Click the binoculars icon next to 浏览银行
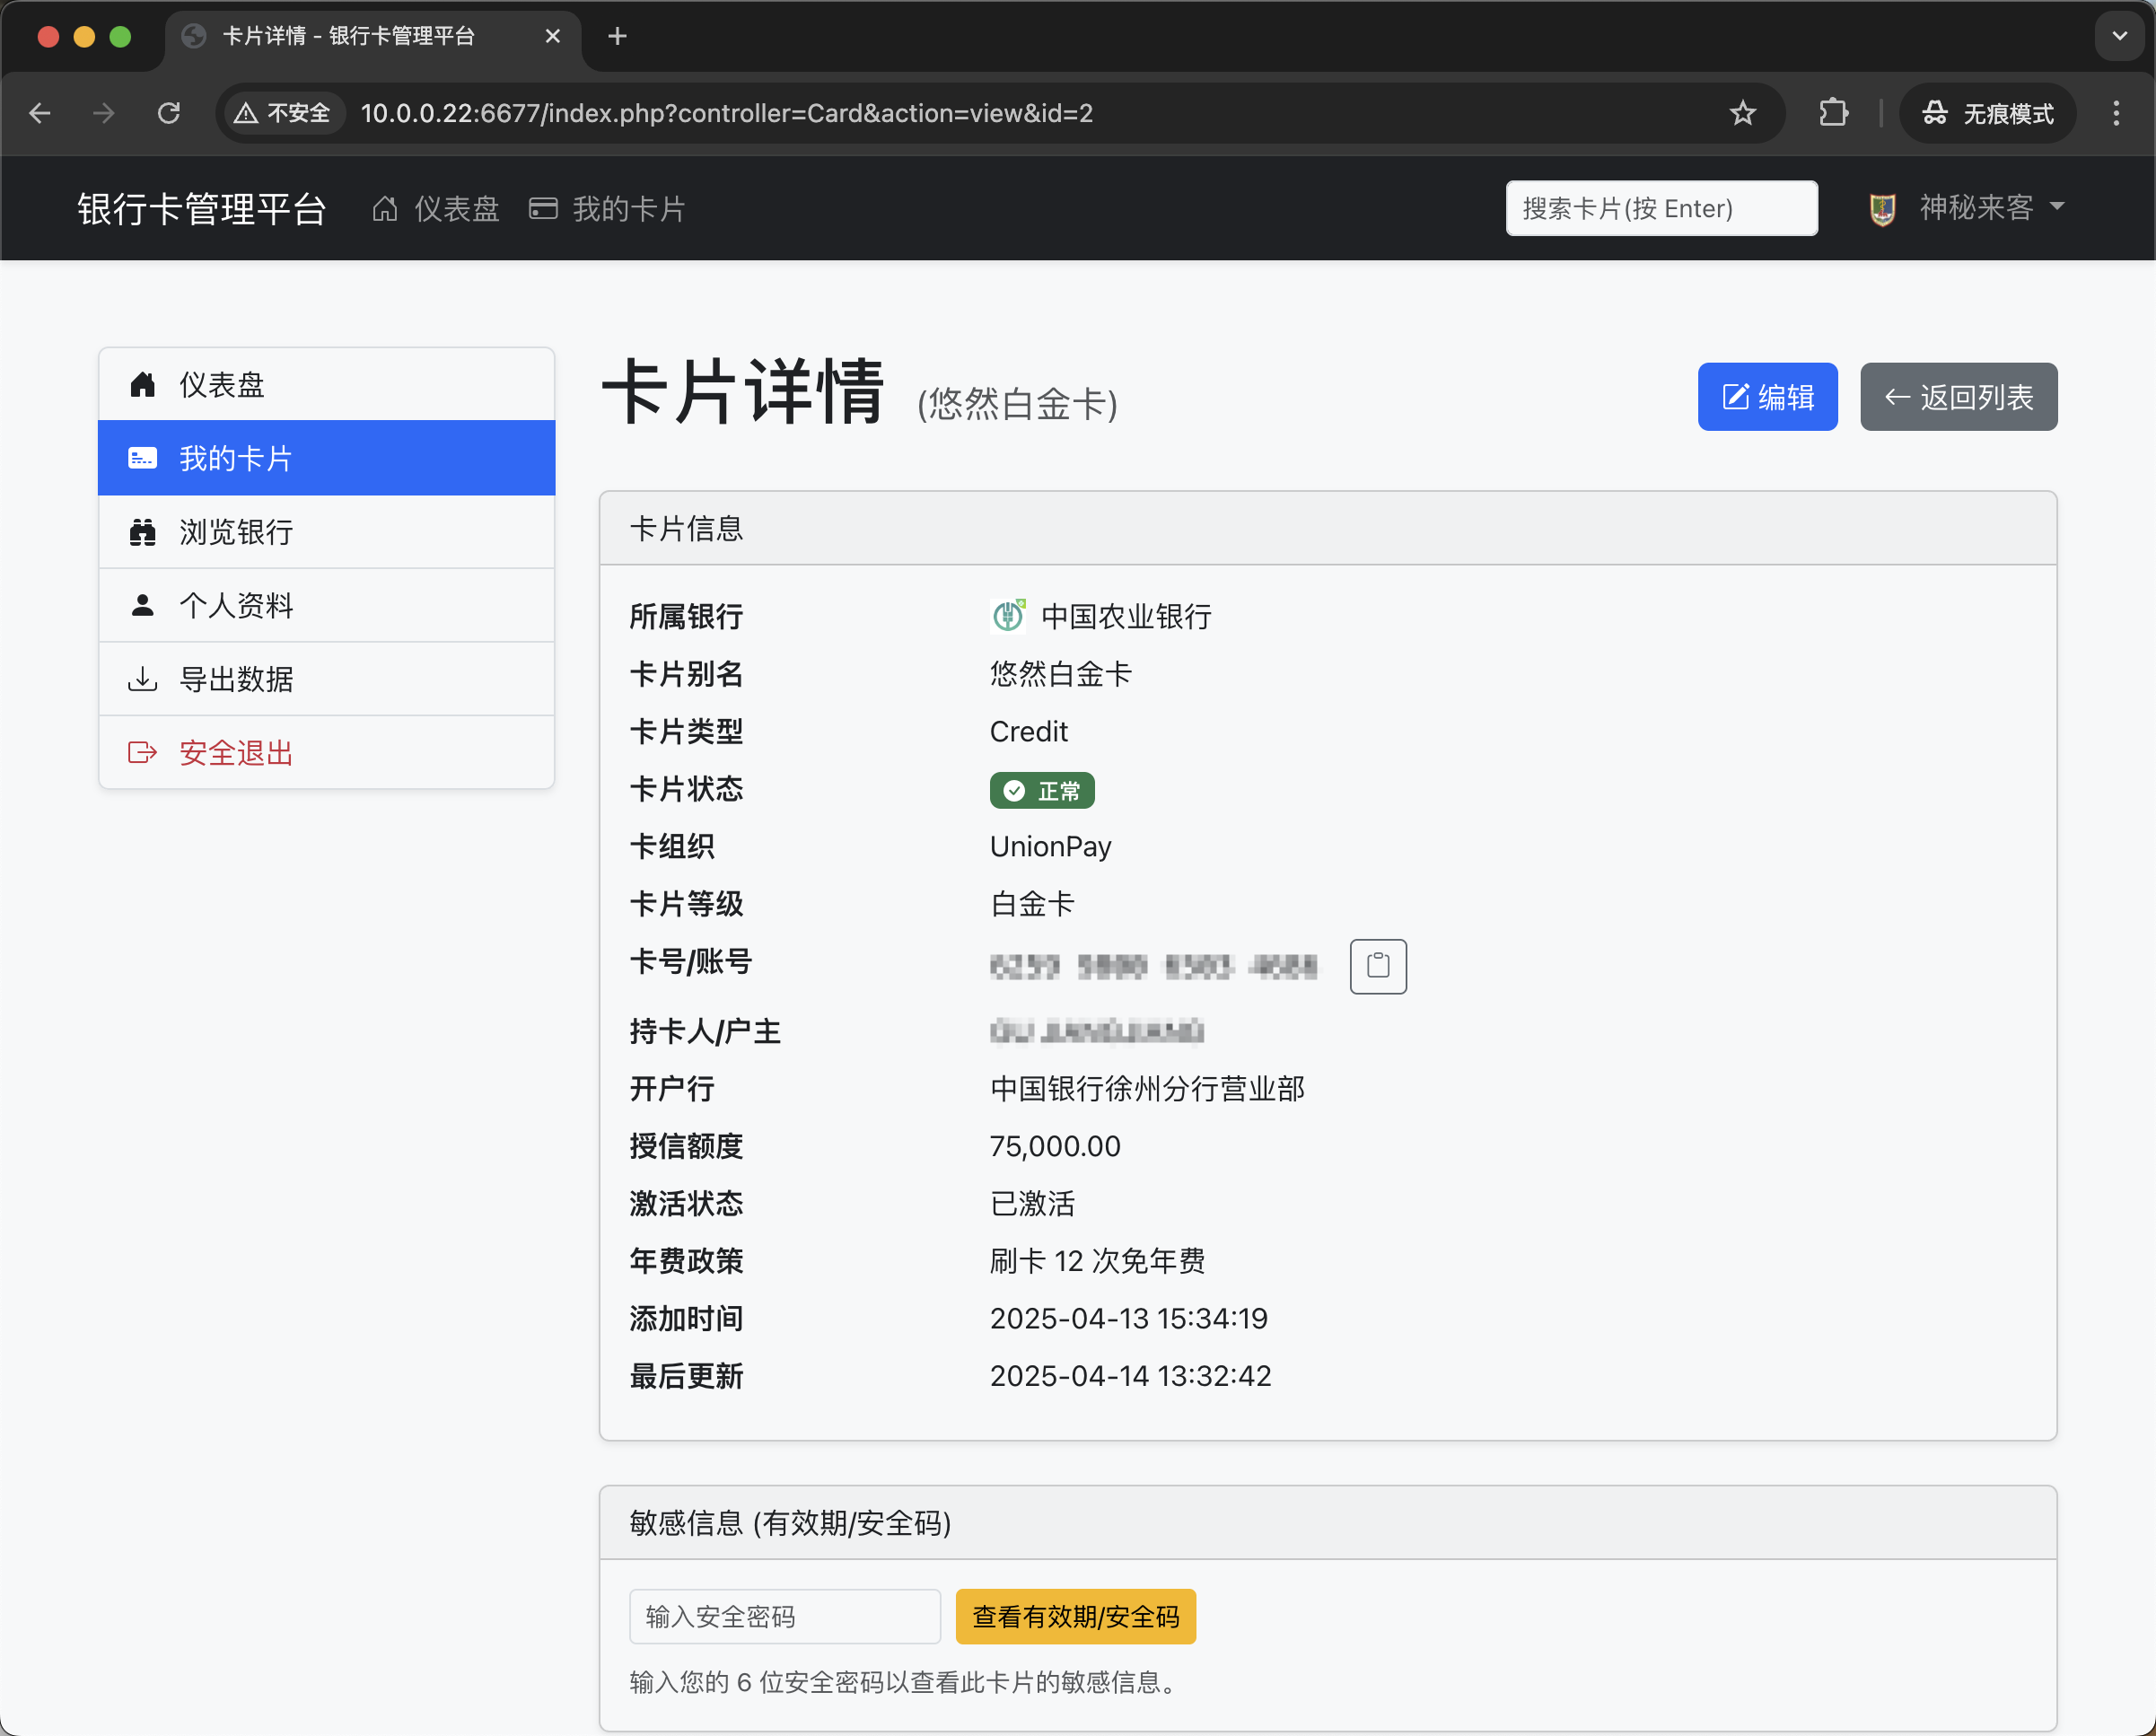This screenshot has width=2156, height=1736. tap(143, 532)
